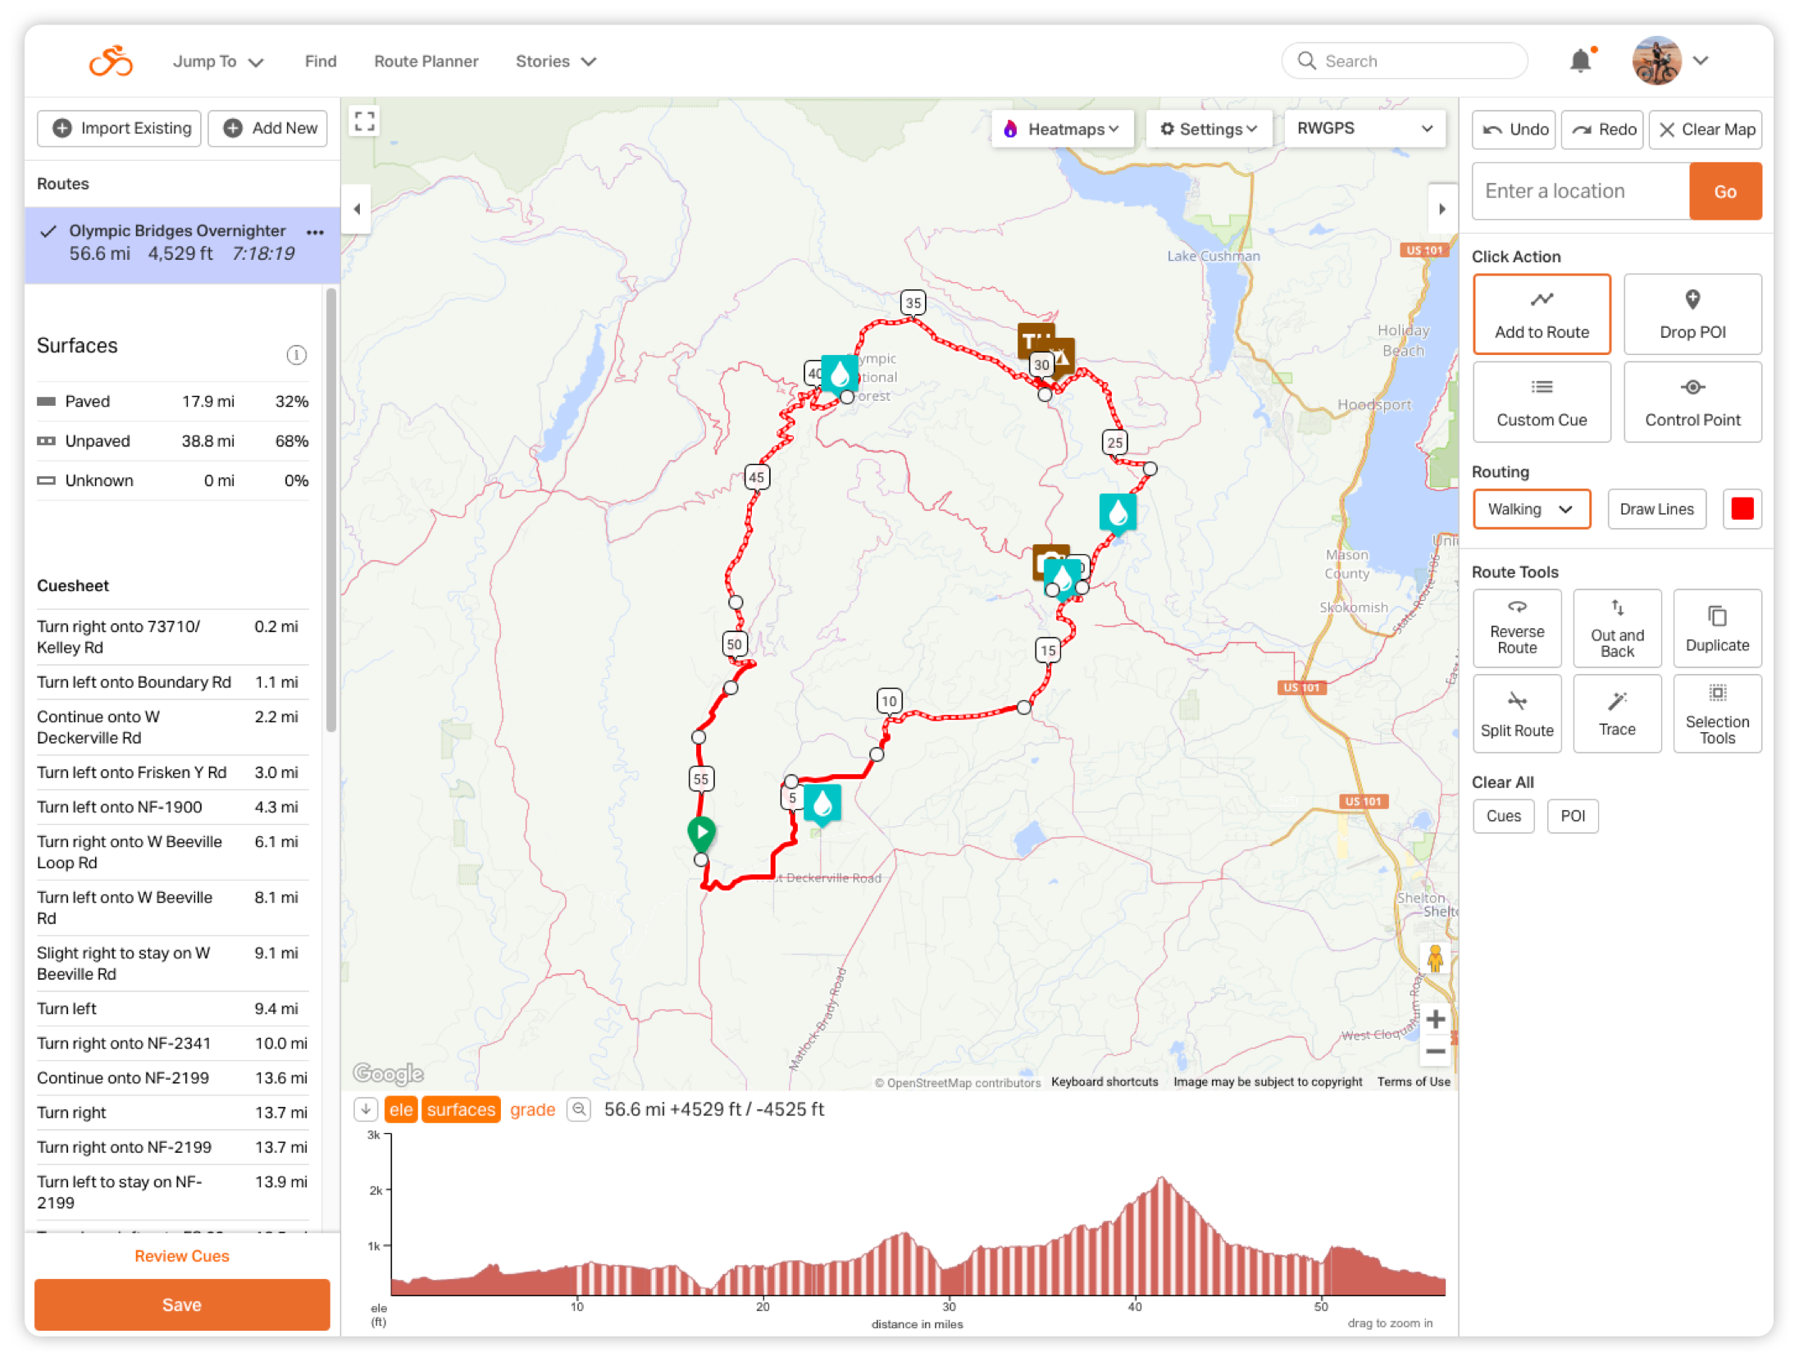Open the Walking routing dropdown
This screenshot has height=1361, width=1799.
click(x=1531, y=509)
